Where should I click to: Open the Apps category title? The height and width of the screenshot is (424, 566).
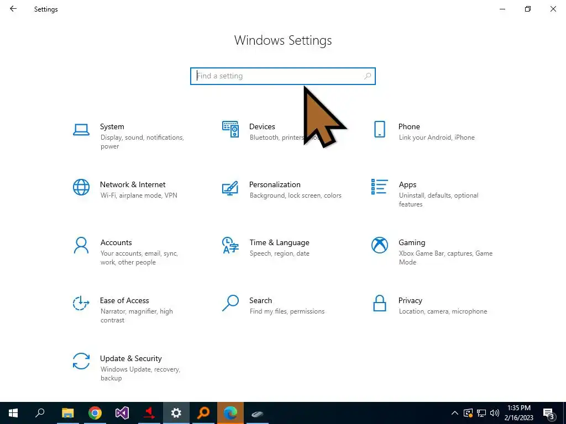pos(407,185)
